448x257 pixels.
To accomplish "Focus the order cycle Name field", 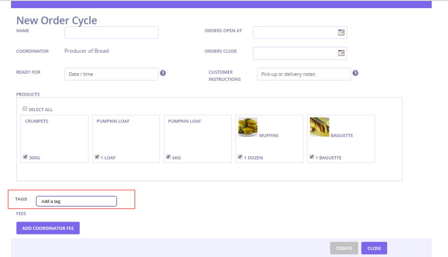I will point(111,33).
